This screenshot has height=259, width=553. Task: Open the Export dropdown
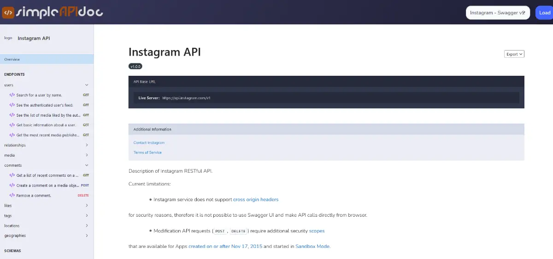pyautogui.click(x=514, y=54)
